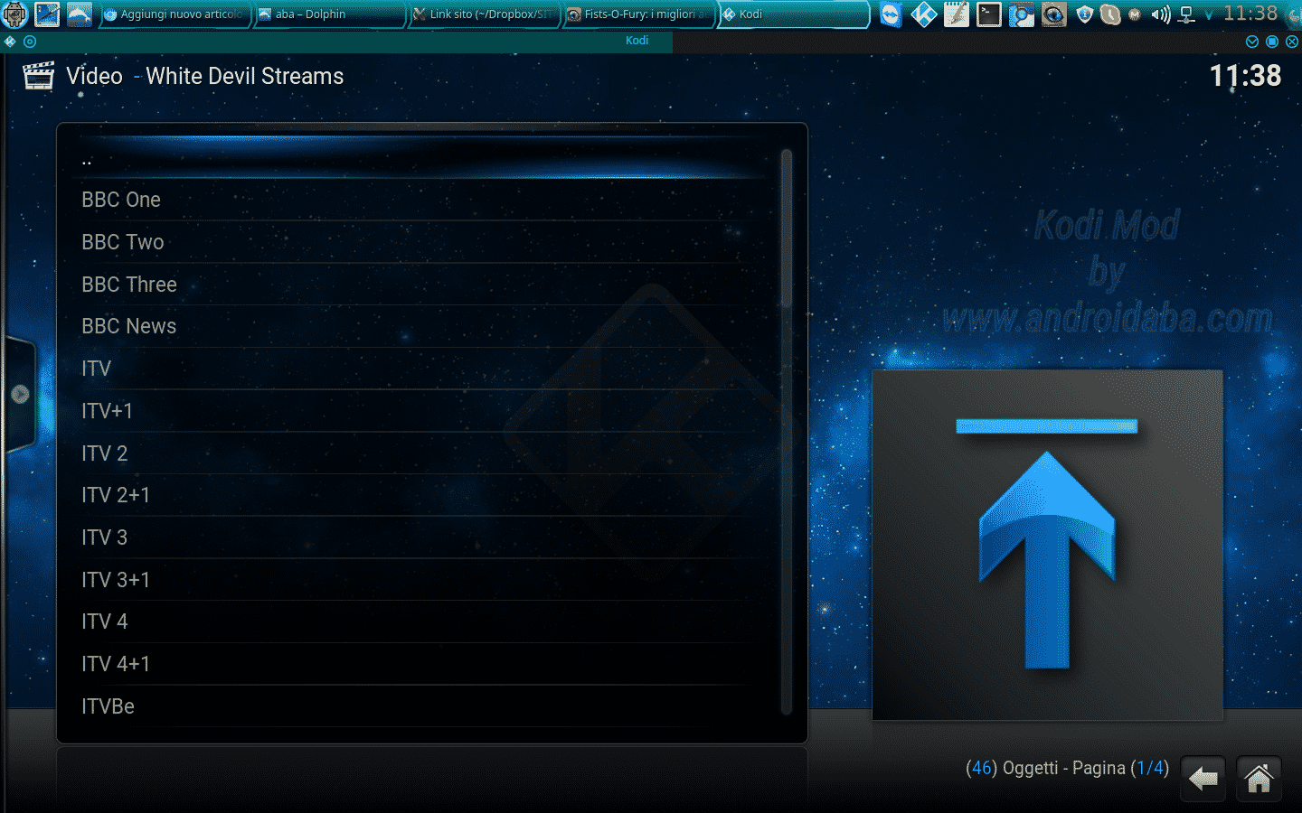Switch to 'Link sito' taskbar window

pyautogui.click(x=484, y=14)
